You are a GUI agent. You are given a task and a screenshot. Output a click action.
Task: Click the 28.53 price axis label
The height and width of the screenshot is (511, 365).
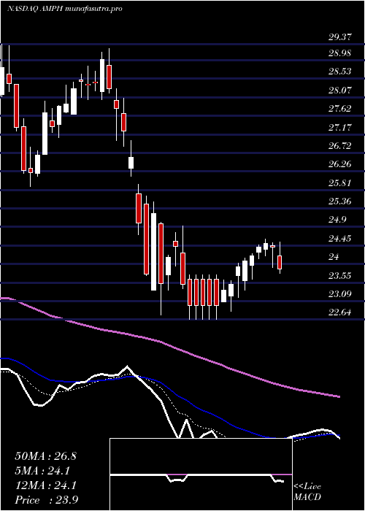pos(339,72)
